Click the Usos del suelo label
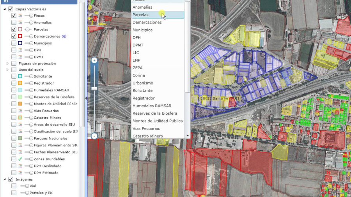 click(x=31, y=70)
